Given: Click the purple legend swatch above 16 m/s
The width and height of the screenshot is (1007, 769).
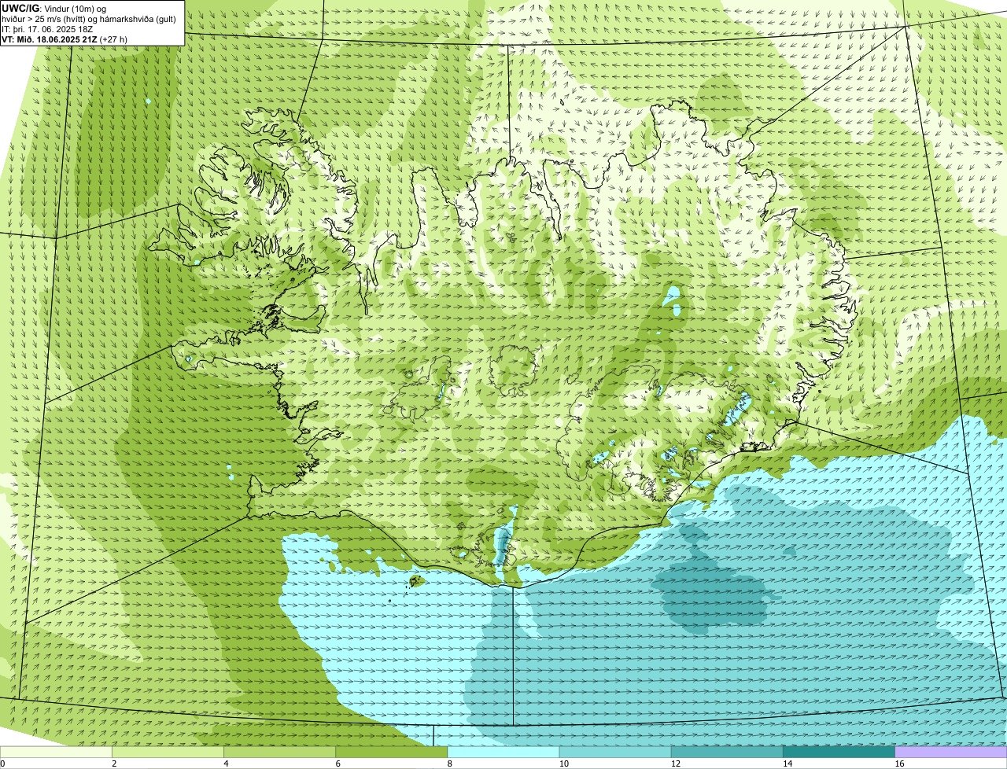Looking at the screenshot, I should (x=951, y=752).
